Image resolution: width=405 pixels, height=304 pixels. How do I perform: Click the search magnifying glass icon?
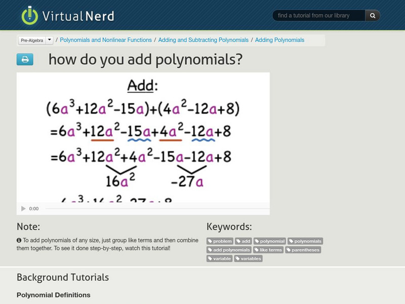373,15
